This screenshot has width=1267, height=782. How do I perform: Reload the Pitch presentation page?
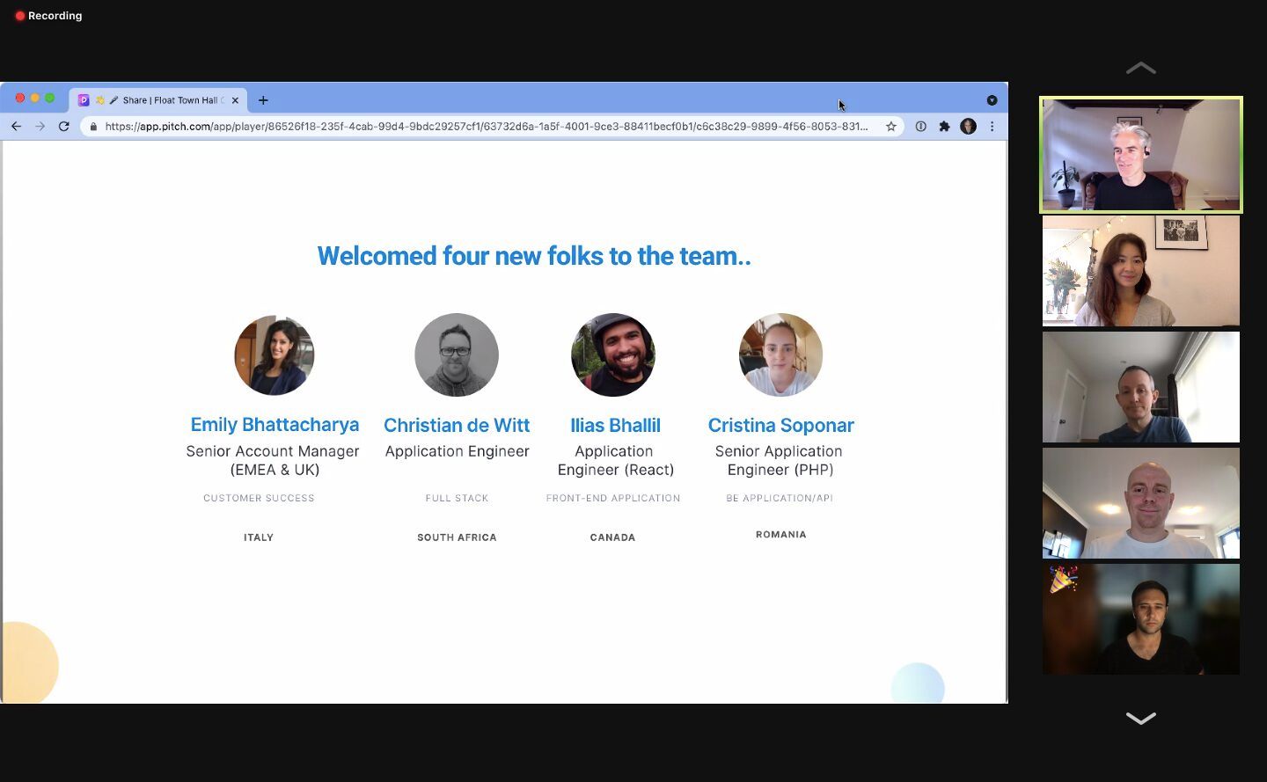pyautogui.click(x=63, y=127)
